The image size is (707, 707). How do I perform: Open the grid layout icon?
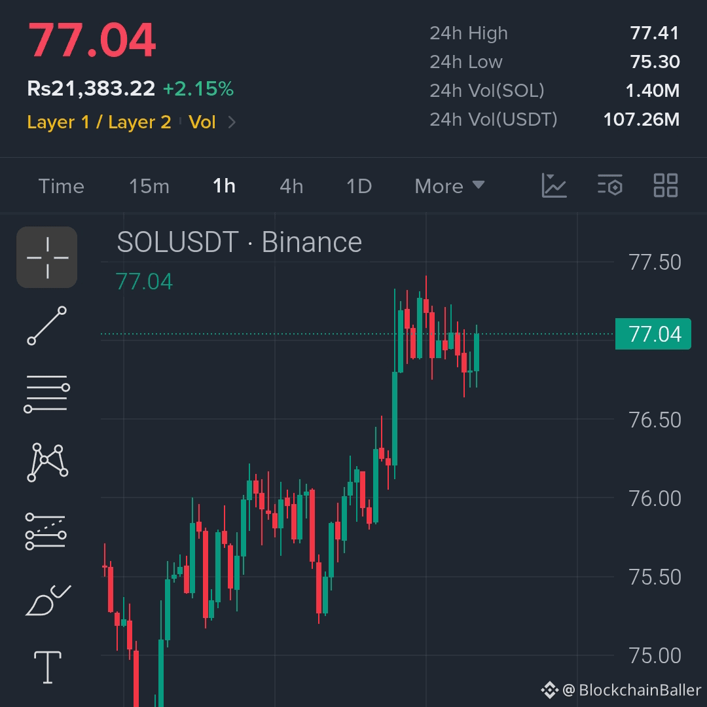[x=666, y=185]
